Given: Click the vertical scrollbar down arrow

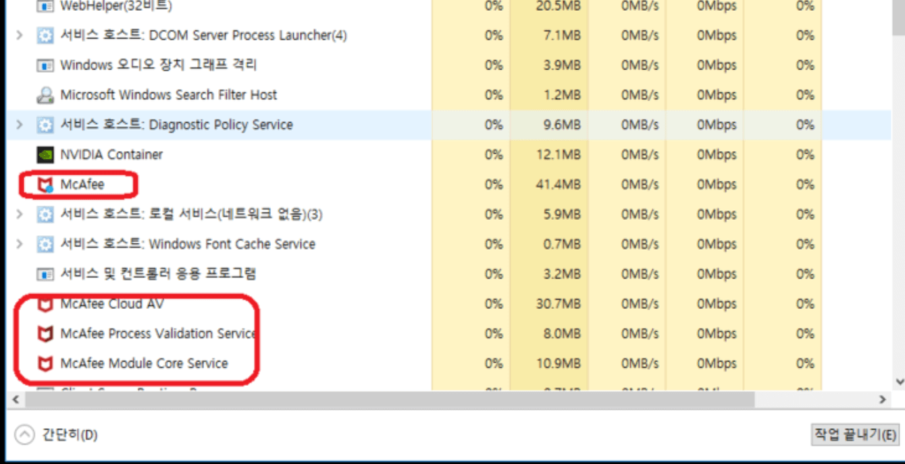Looking at the screenshot, I should pyautogui.click(x=898, y=382).
